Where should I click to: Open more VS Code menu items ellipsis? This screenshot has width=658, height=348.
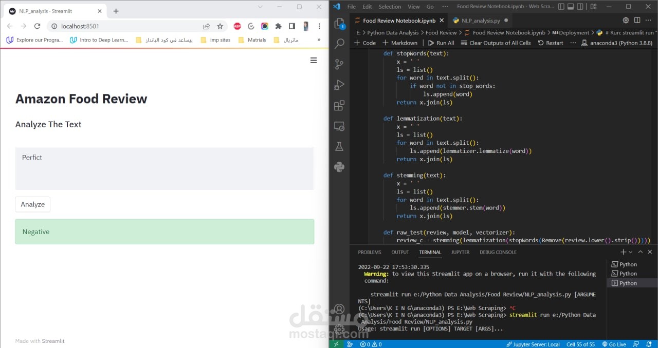(446, 7)
